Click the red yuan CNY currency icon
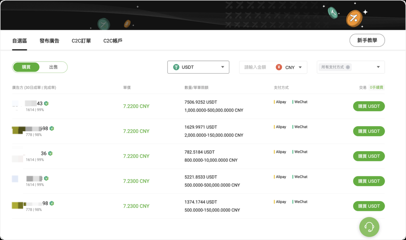Screen dimensions: 406x240 279,67
